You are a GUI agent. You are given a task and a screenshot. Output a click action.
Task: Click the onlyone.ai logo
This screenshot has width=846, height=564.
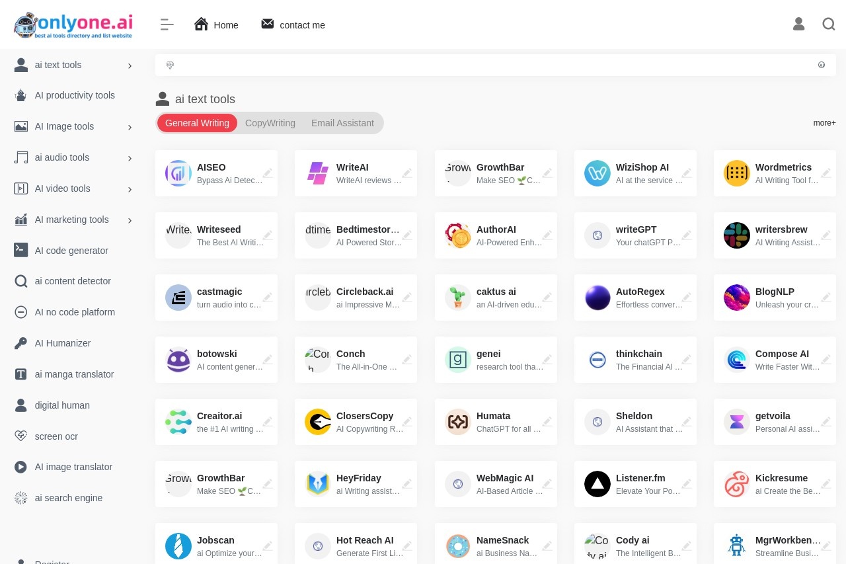point(73,25)
